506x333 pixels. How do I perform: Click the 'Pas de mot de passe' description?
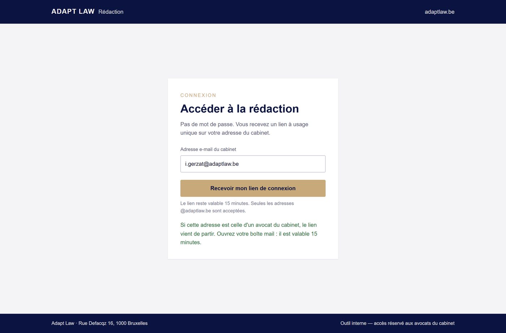pyautogui.click(x=244, y=129)
